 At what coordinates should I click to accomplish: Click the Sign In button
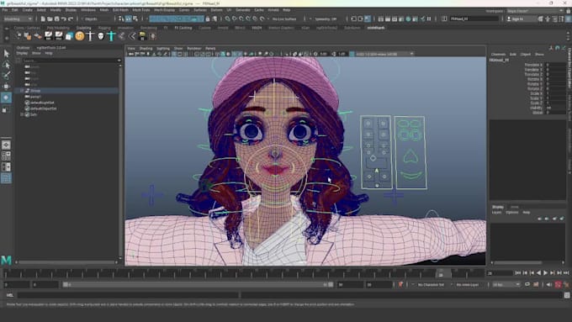(521, 18)
